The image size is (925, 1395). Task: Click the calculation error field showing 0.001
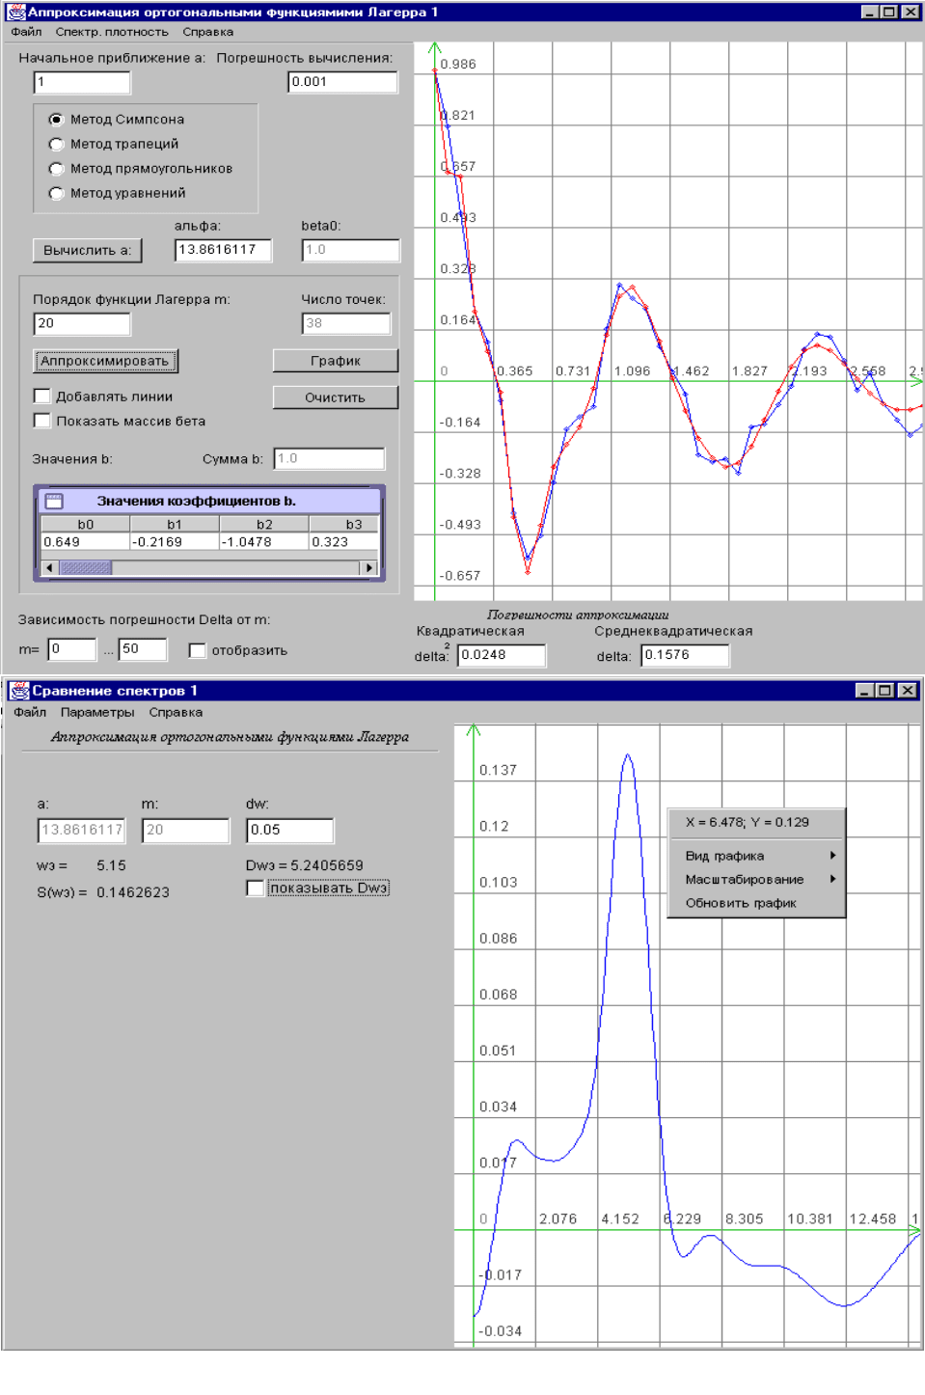pos(342,82)
